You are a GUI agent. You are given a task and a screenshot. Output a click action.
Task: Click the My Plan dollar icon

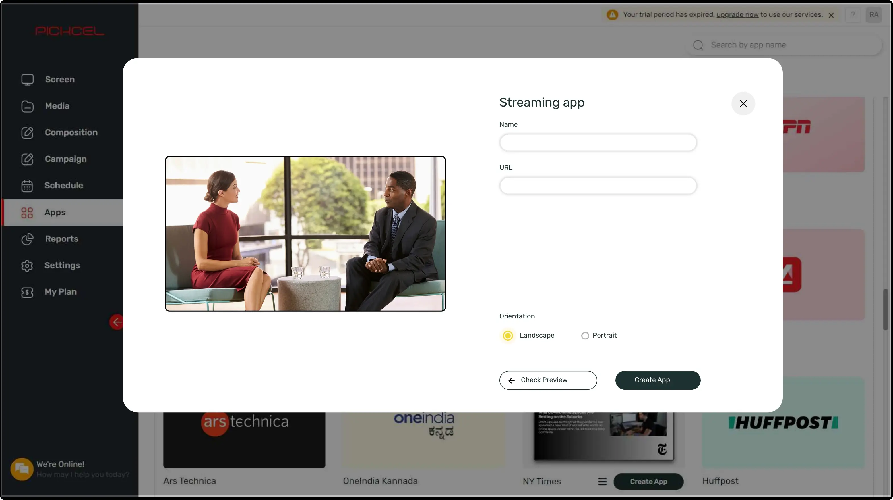point(27,292)
